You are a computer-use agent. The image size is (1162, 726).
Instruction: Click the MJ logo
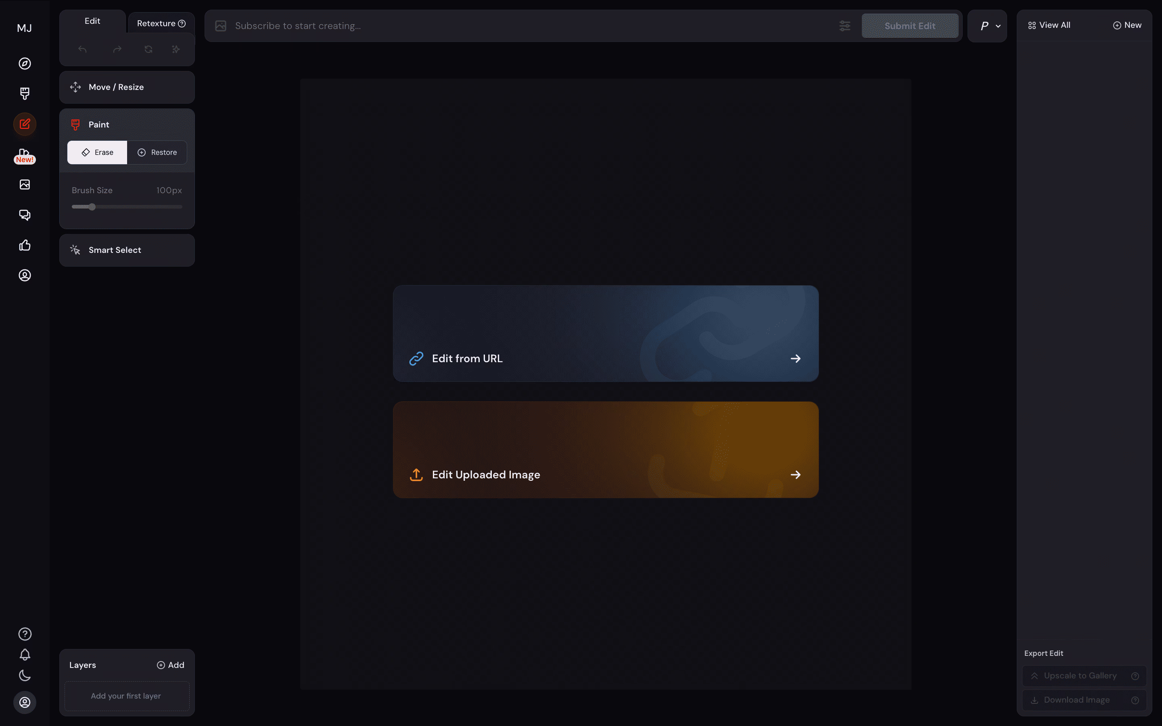25,28
